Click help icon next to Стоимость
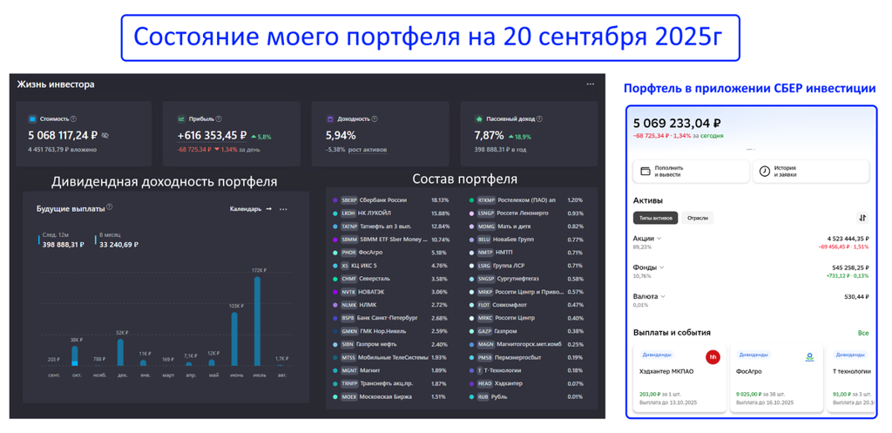Viewport: 892px width, 433px height. [x=73, y=119]
